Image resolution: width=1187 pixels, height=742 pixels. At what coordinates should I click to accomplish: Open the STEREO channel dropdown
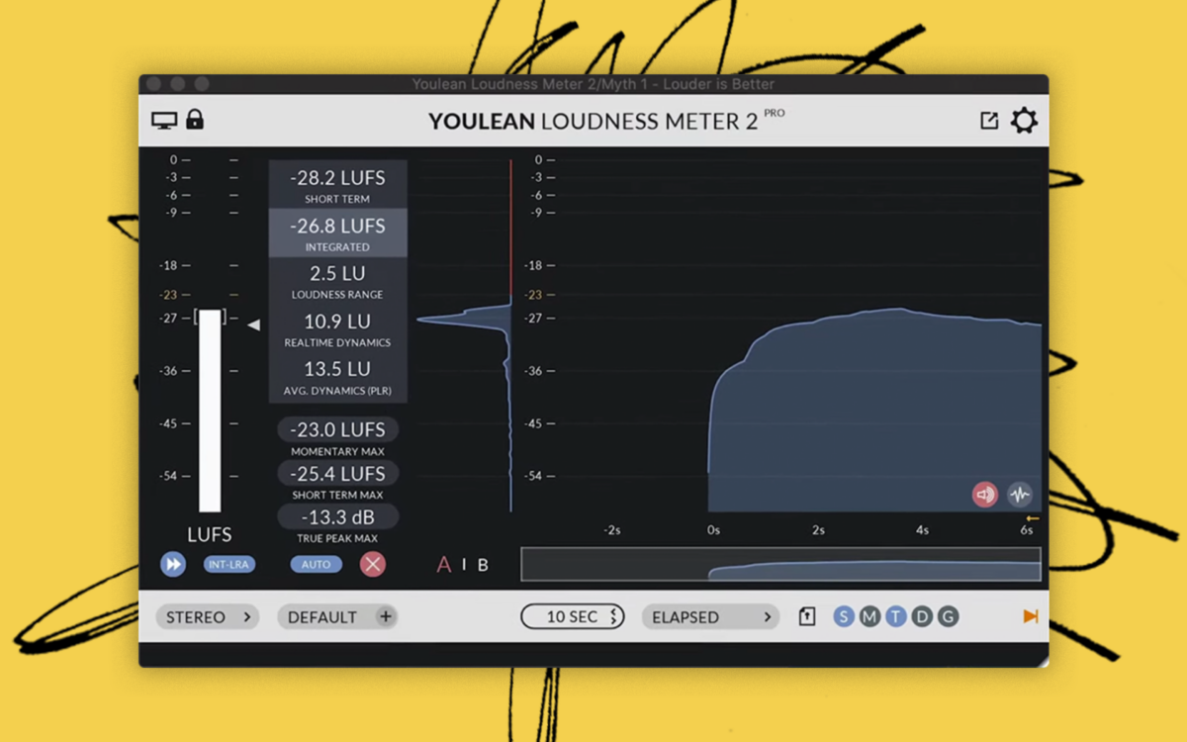pyautogui.click(x=208, y=617)
